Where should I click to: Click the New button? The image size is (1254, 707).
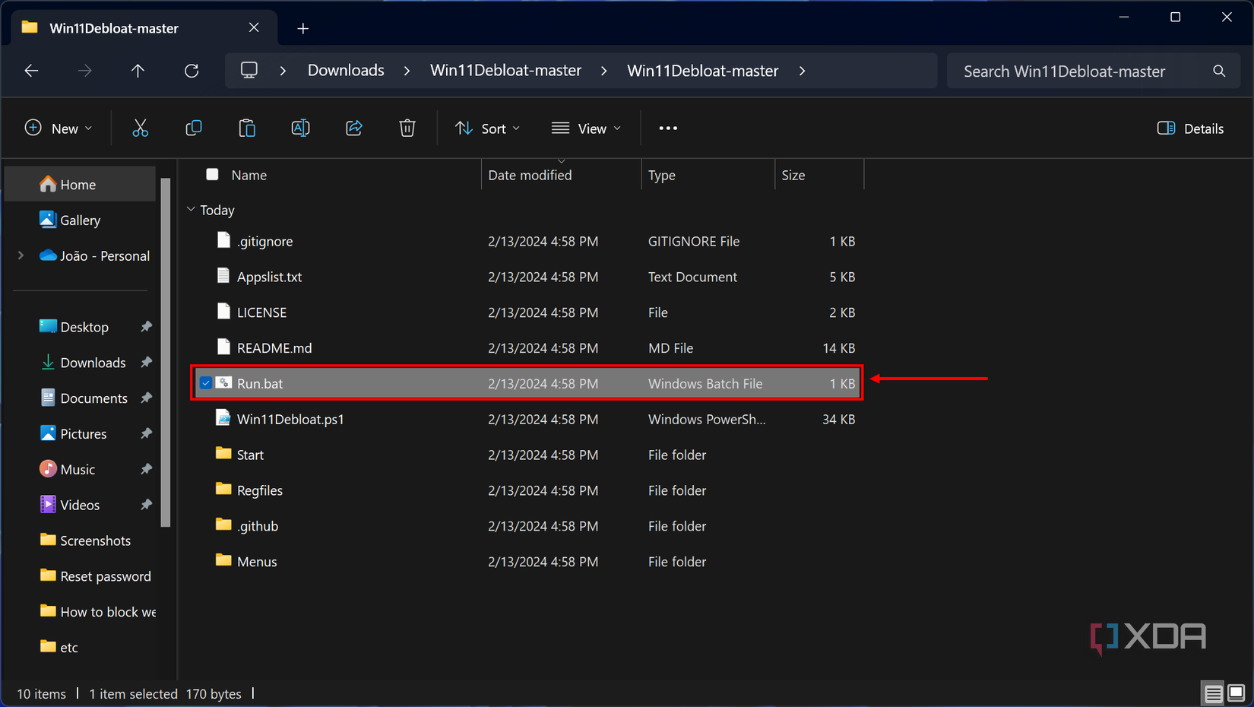tap(59, 128)
